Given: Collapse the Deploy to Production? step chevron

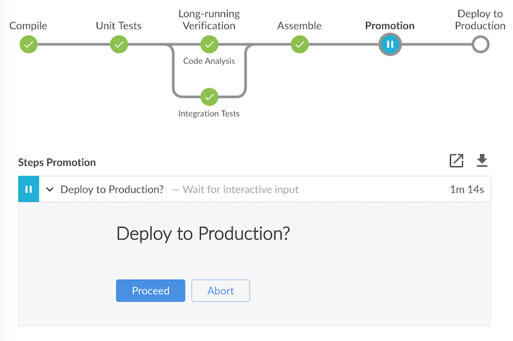Looking at the screenshot, I should (x=50, y=189).
